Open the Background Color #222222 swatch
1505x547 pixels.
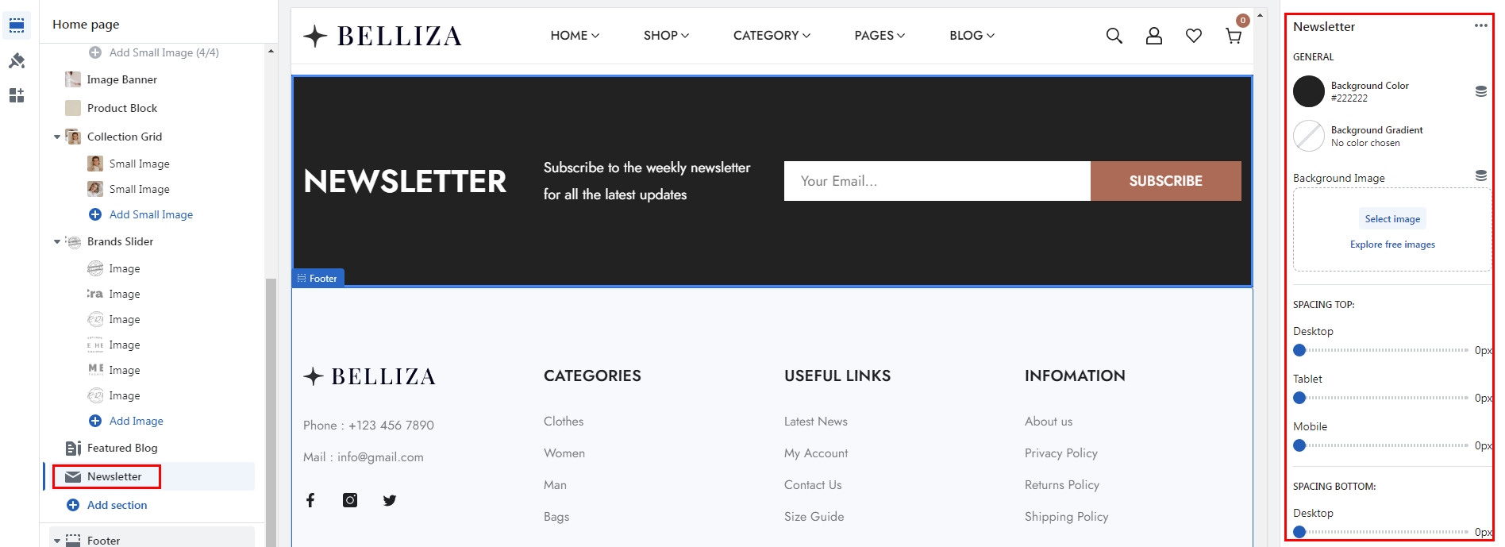point(1309,92)
